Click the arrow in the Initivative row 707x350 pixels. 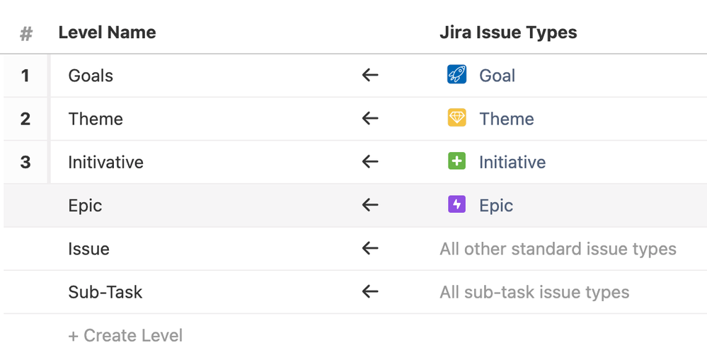(x=370, y=162)
